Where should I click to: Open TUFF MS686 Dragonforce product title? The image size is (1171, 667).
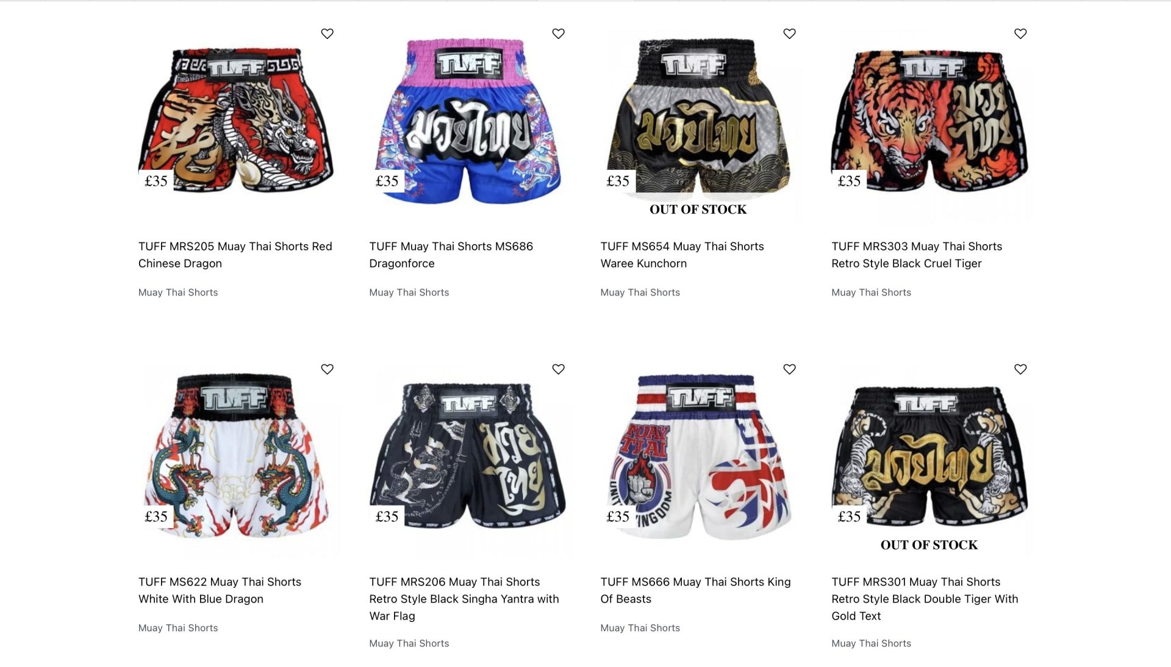click(451, 255)
